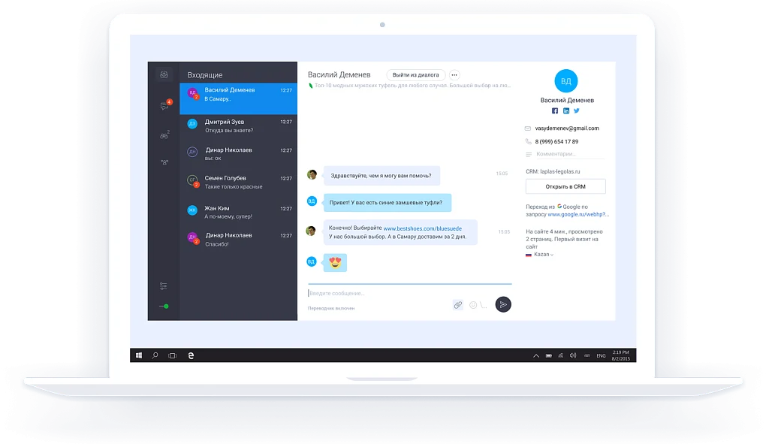Open the team members icon in sidebar

tap(164, 162)
